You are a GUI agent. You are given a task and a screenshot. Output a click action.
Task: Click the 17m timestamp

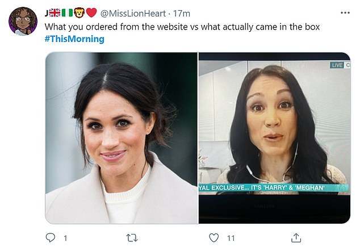182,13
